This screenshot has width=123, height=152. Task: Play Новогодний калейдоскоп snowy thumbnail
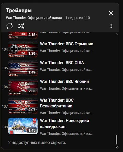tap(23, 126)
